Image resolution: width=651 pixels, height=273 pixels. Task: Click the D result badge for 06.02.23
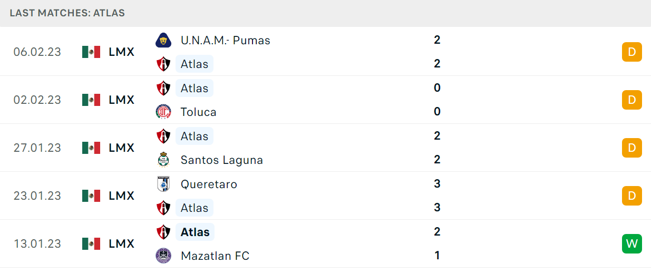tap(632, 52)
